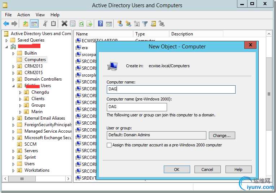Expand the Builtin container
The image size is (276, 193).
point(13,53)
